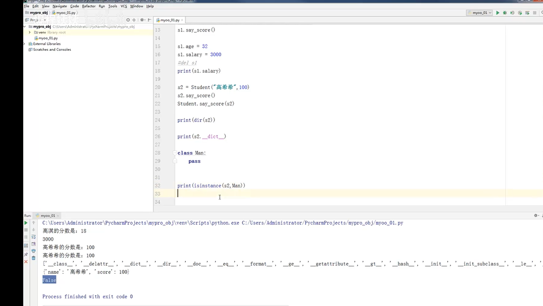Click 'print(s2.__dict__)' on line 26

pyautogui.click(x=201, y=137)
